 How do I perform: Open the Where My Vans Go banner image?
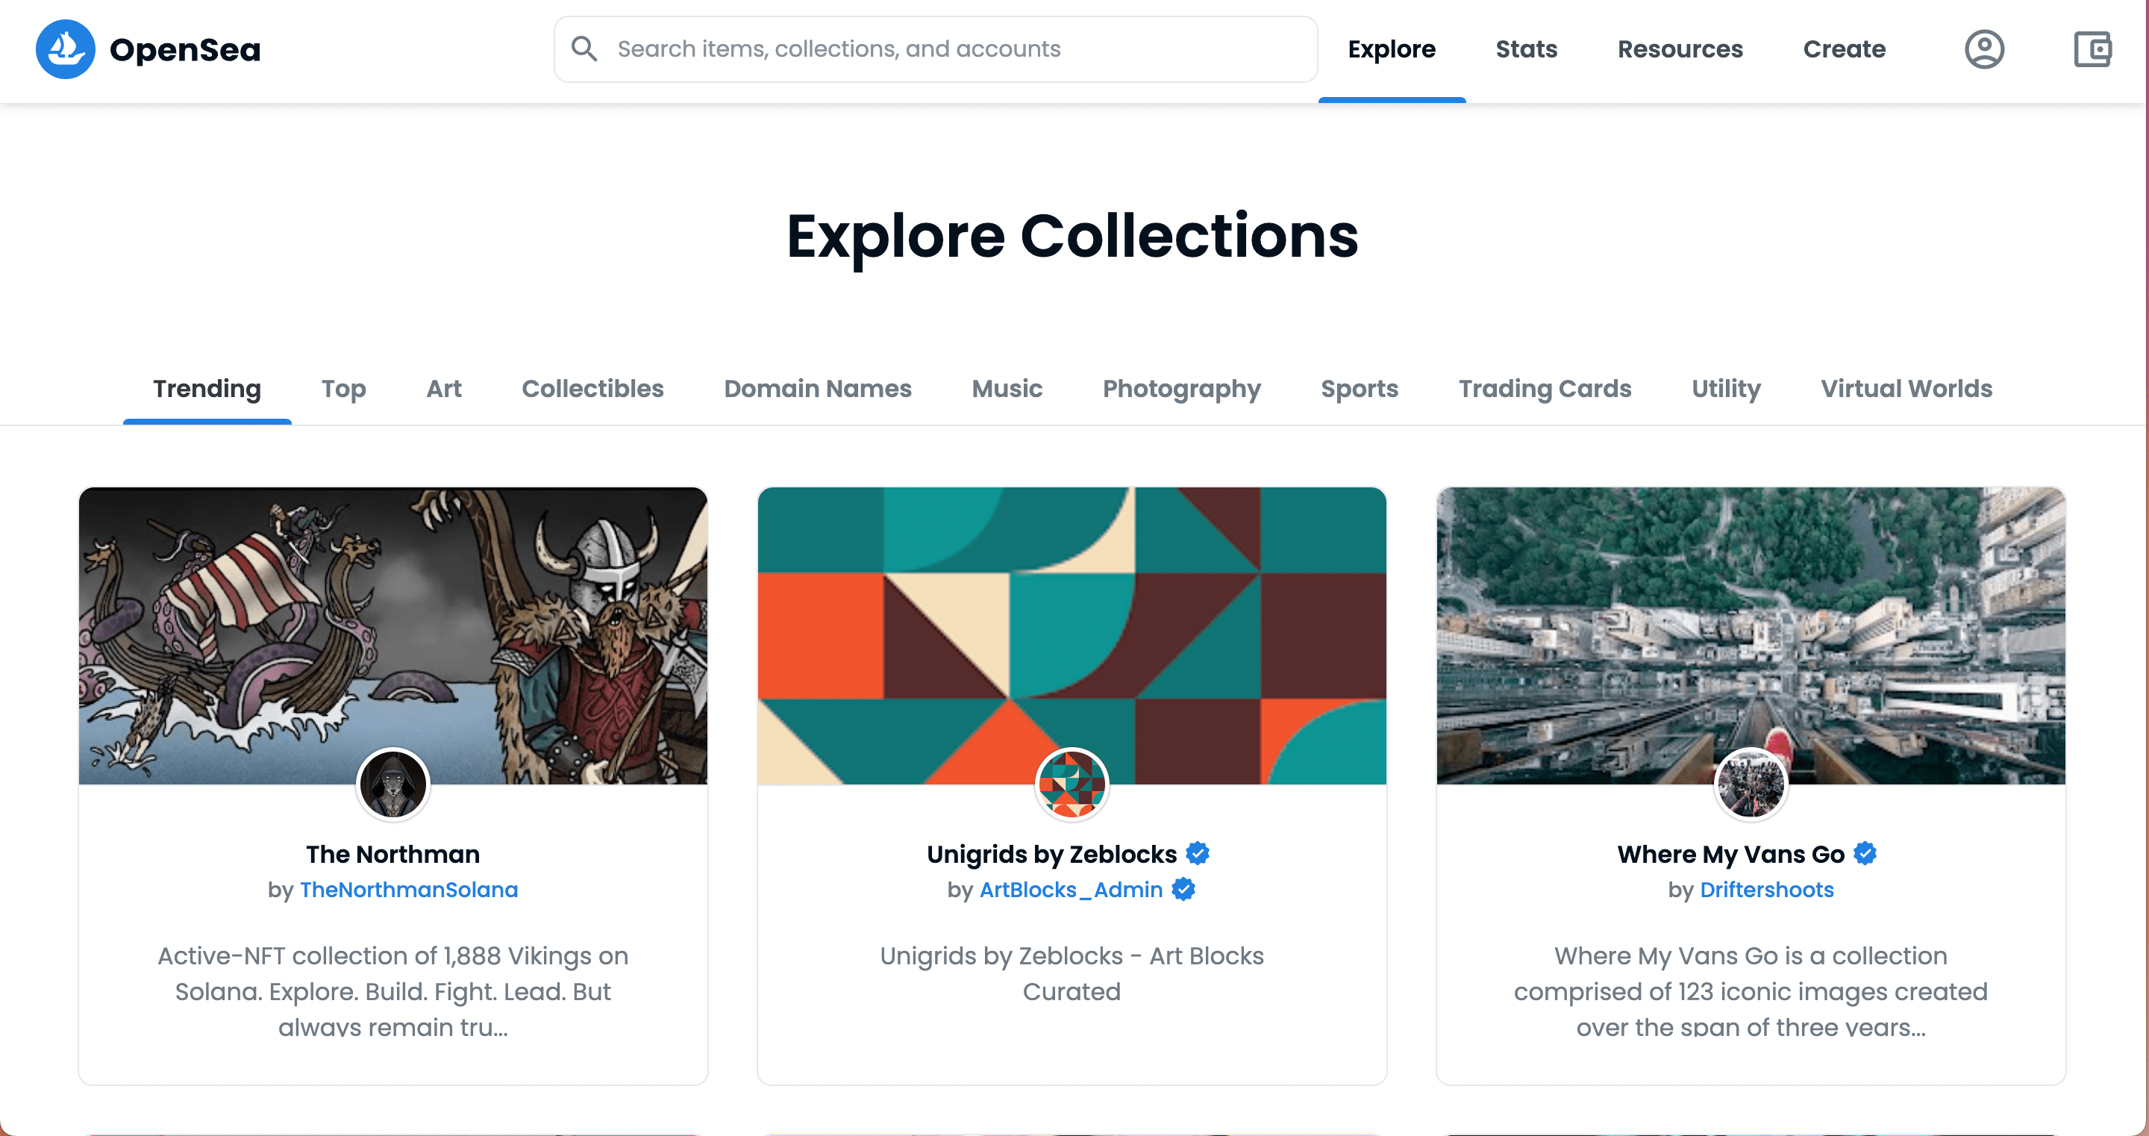coord(1751,618)
